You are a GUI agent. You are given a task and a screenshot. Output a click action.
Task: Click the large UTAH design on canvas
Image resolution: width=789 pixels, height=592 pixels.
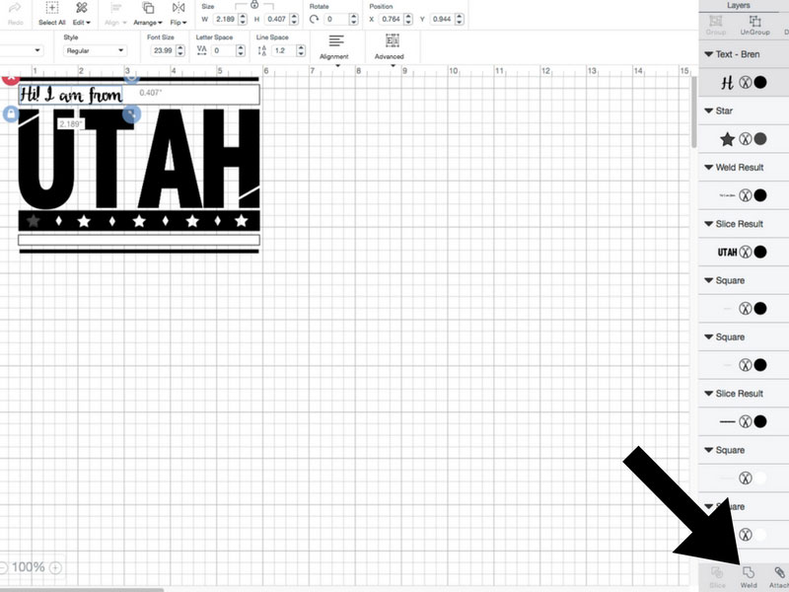(x=139, y=159)
